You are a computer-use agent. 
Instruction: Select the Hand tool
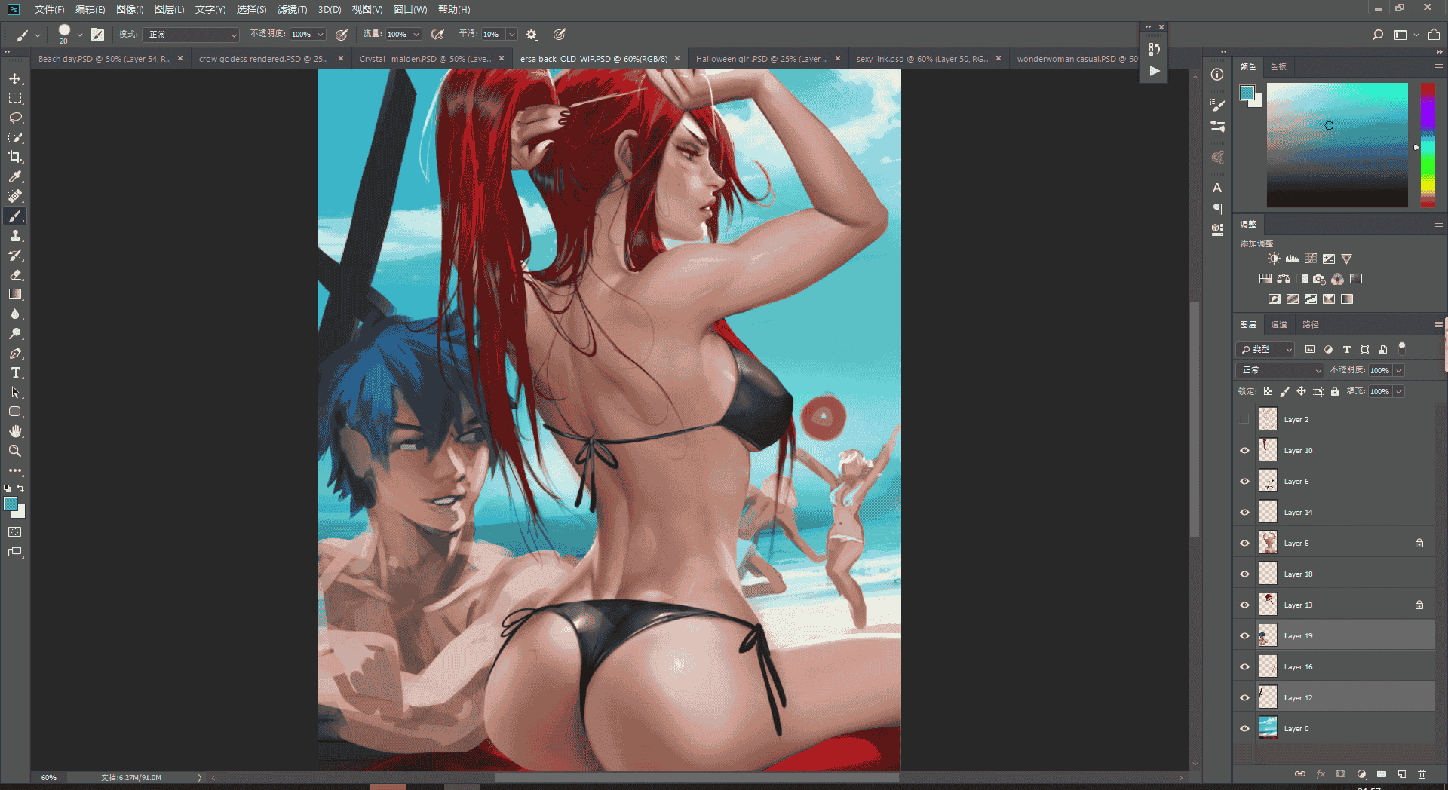(15, 431)
